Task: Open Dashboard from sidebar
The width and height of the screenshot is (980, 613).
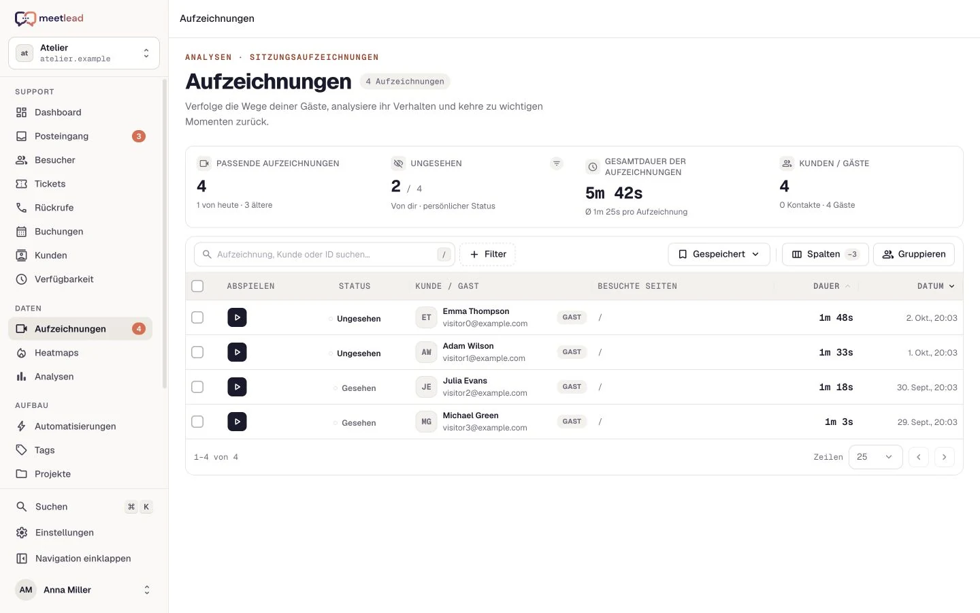Action: pyautogui.click(x=80, y=112)
